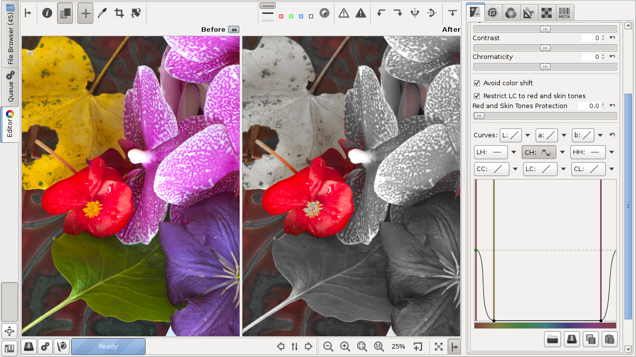636x357 pixels.
Task: Open the L curve type dropdown arrow
Action: [528, 135]
